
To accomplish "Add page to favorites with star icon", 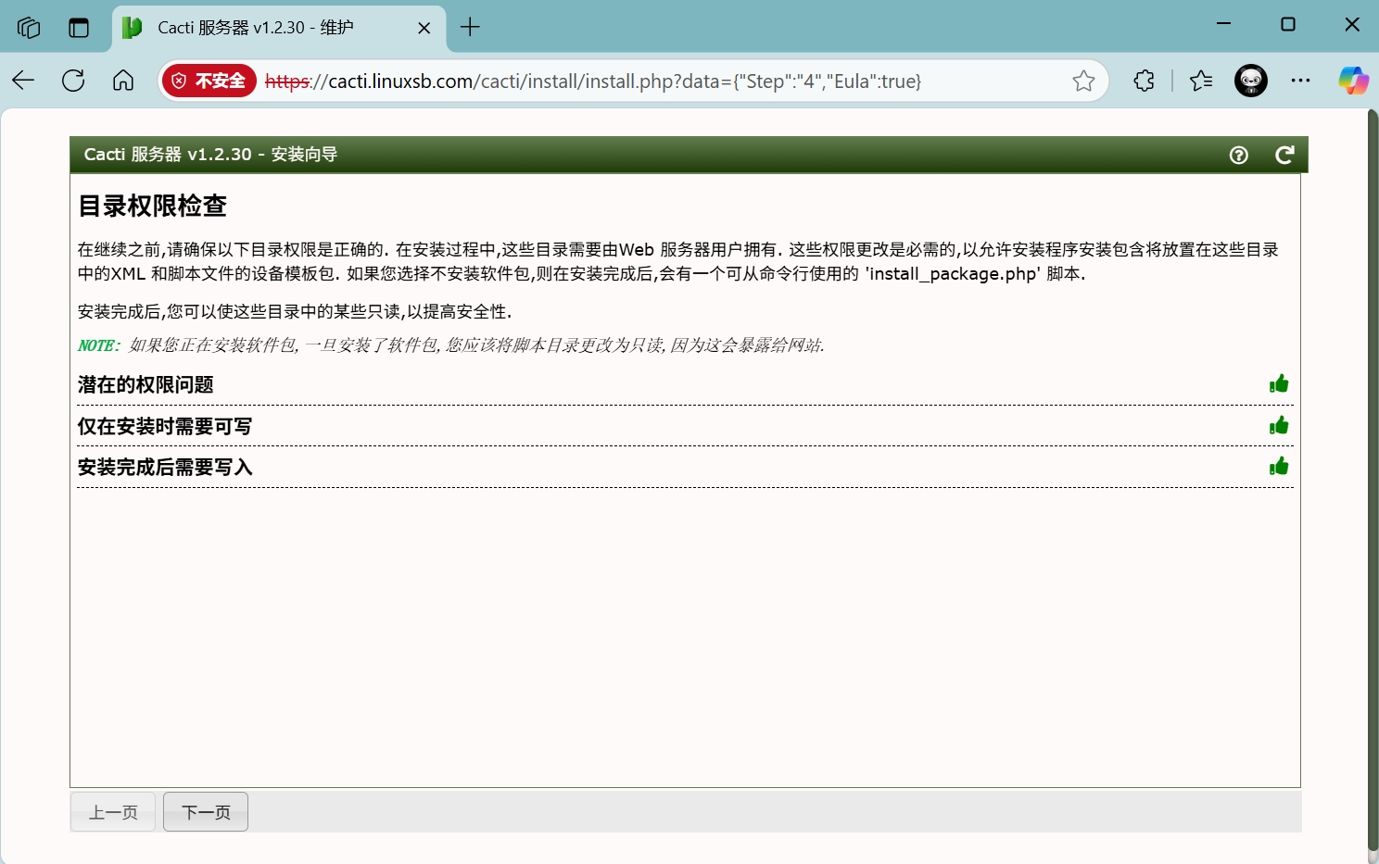I will 1083,81.
